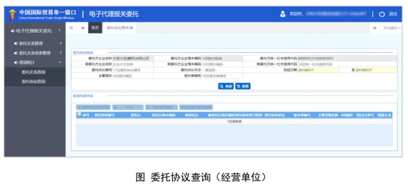Screen dimensions: 408x188
Task: Check the select-all checkbox in the results header
Action: [x=79, y=114]
